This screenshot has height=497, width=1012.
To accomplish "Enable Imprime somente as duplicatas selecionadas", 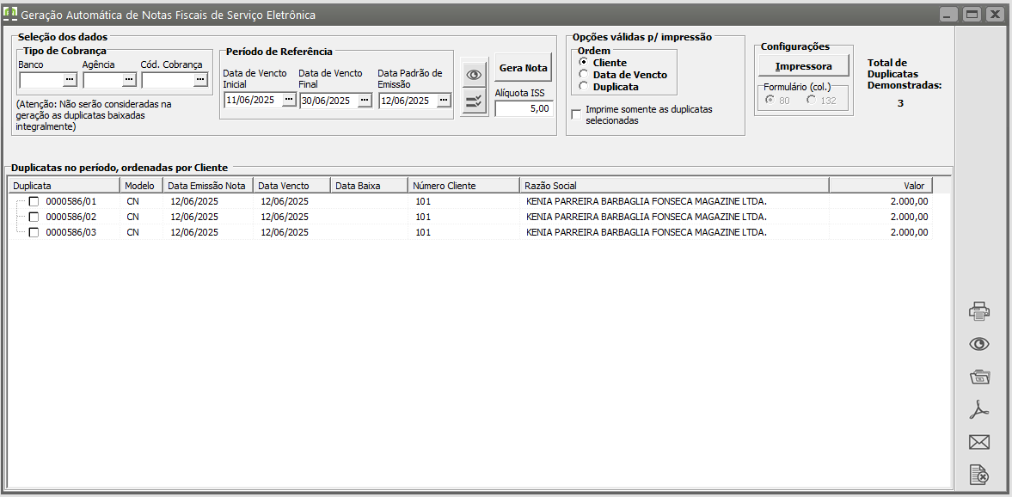I will click(x=576, y=114).
